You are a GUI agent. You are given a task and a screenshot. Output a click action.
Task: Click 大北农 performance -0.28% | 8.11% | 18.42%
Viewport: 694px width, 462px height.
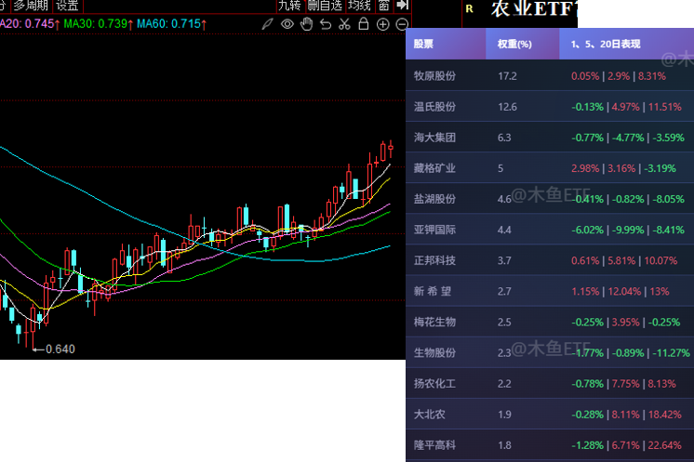[x=626, y=415]
